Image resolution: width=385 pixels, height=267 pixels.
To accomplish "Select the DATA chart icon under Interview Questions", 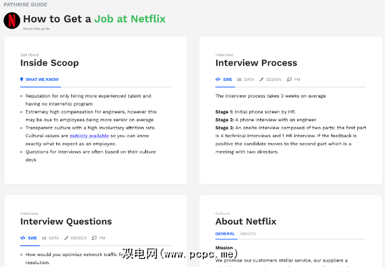I will [x=44, y=238].
